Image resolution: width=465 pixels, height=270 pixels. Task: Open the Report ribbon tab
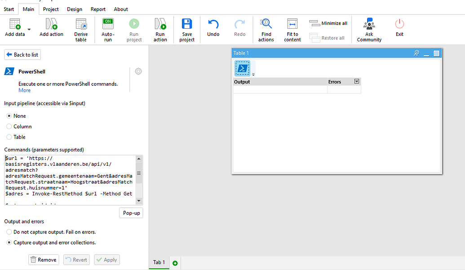click(98, 9)
